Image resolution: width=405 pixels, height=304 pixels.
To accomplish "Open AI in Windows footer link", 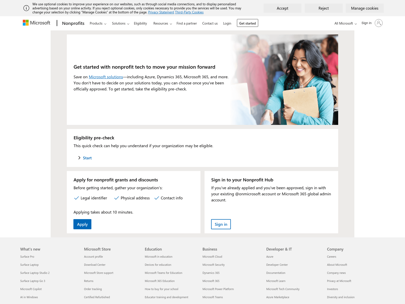I will [29, 297].
